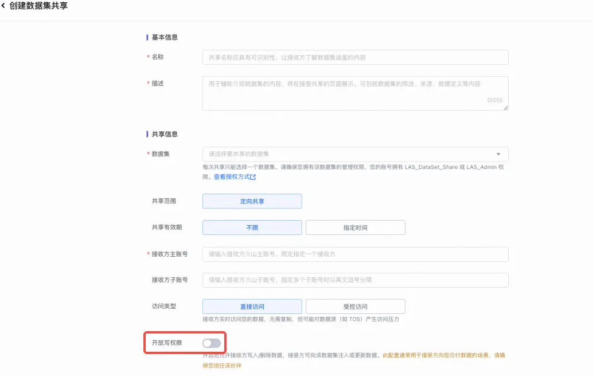Select 指定时间 for 共享有效期

pyautogui.click(x=355, y=227)
